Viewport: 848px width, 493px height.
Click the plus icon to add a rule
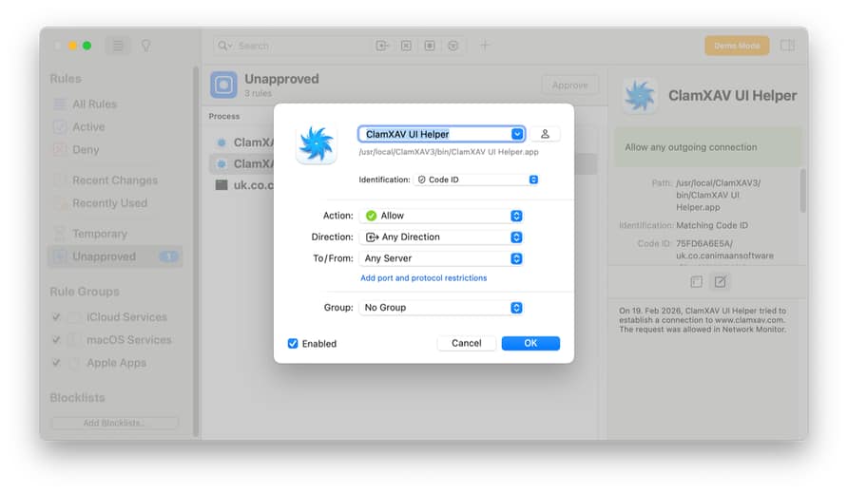485,46
